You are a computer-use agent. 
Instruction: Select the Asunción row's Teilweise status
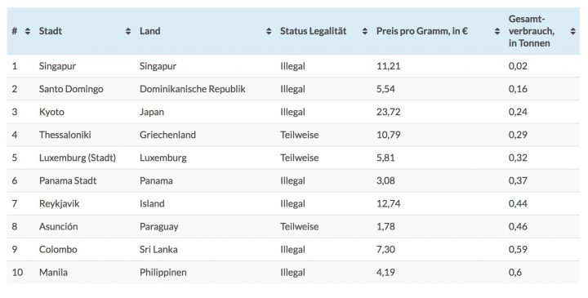tap(299, 226)
